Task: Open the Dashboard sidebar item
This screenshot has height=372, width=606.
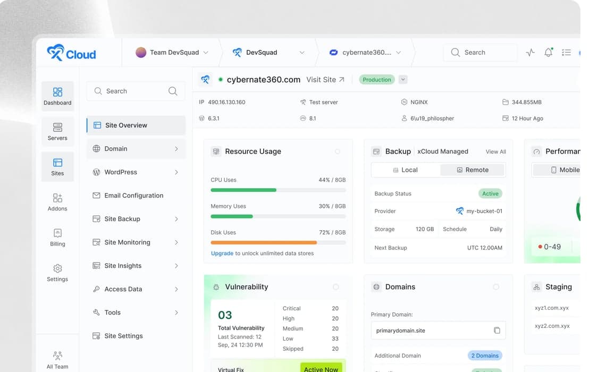Action: (57, 96)
